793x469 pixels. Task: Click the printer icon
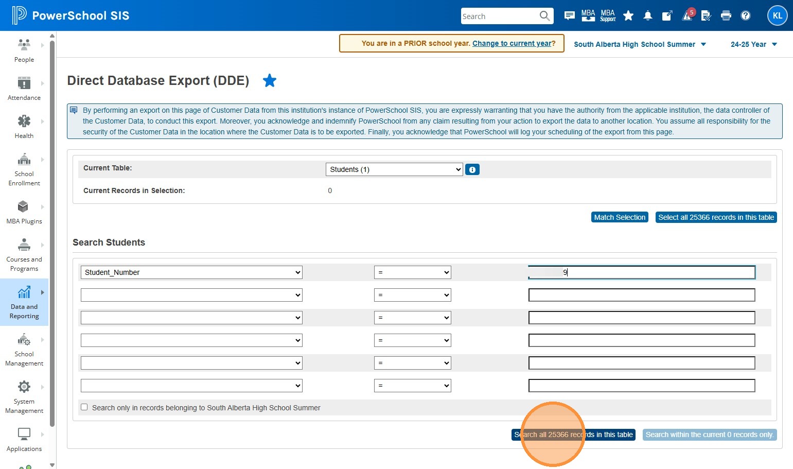click(726, 16)
